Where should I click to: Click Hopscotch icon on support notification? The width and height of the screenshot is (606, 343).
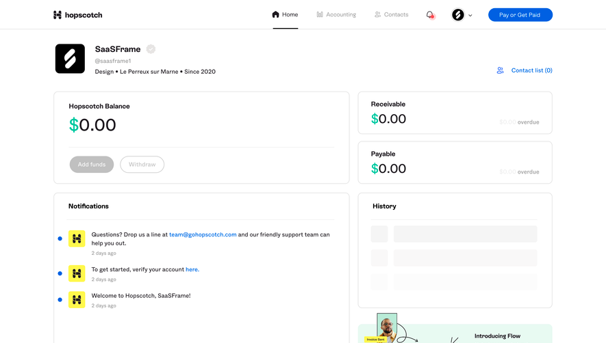click(77, 238)
